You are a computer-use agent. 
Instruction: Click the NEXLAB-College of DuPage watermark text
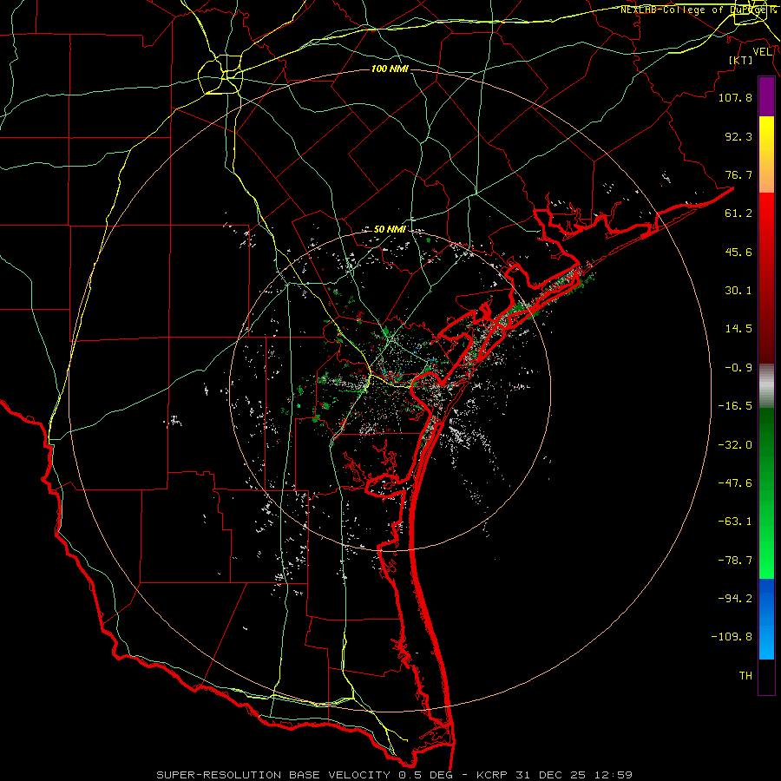click(698, 10)
